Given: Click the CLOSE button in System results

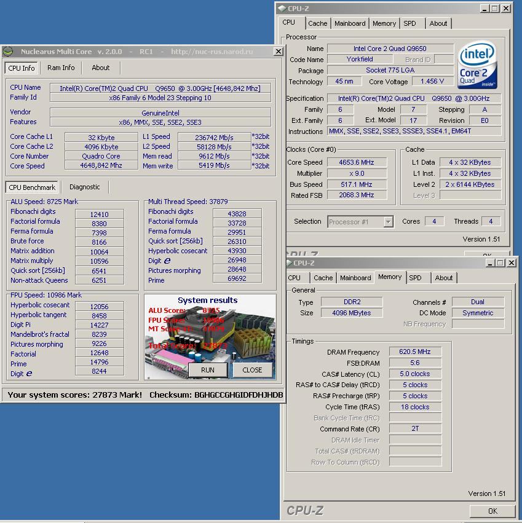Looking at the screenshot, I should (252, 370).
